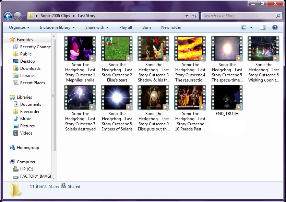Open Downloads in Favorites
The width and height of the screenshot is (286, 202).
click(27, 68)
